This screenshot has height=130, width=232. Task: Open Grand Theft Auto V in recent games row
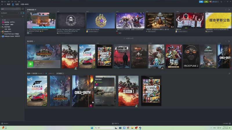pyautogui.click(x=104, y=56)
